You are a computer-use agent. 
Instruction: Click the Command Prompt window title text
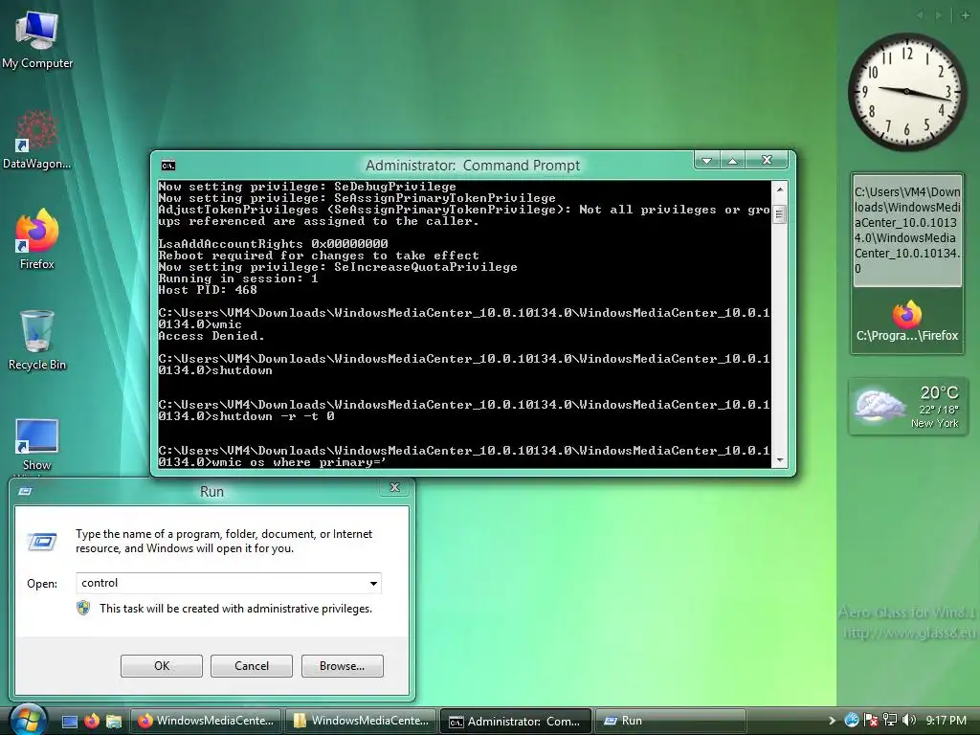pos(473,166)
